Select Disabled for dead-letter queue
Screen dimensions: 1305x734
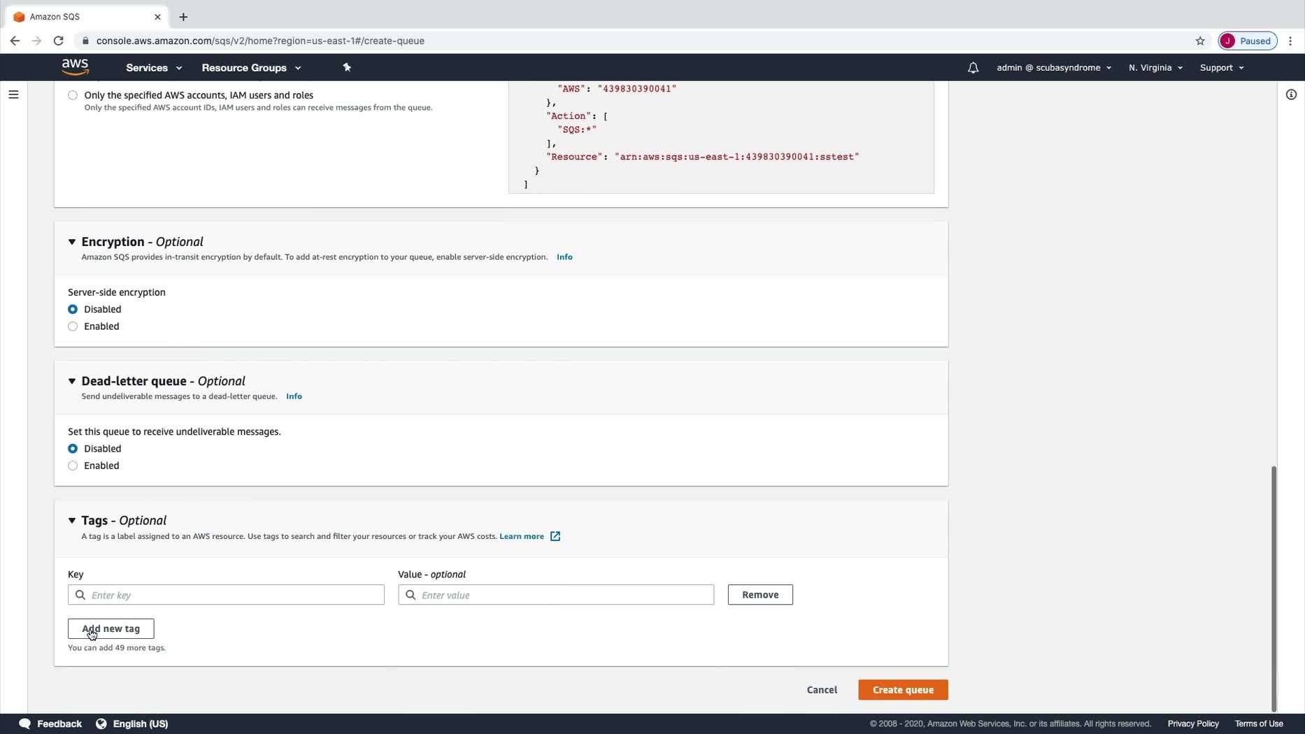[x=73, y=449]
